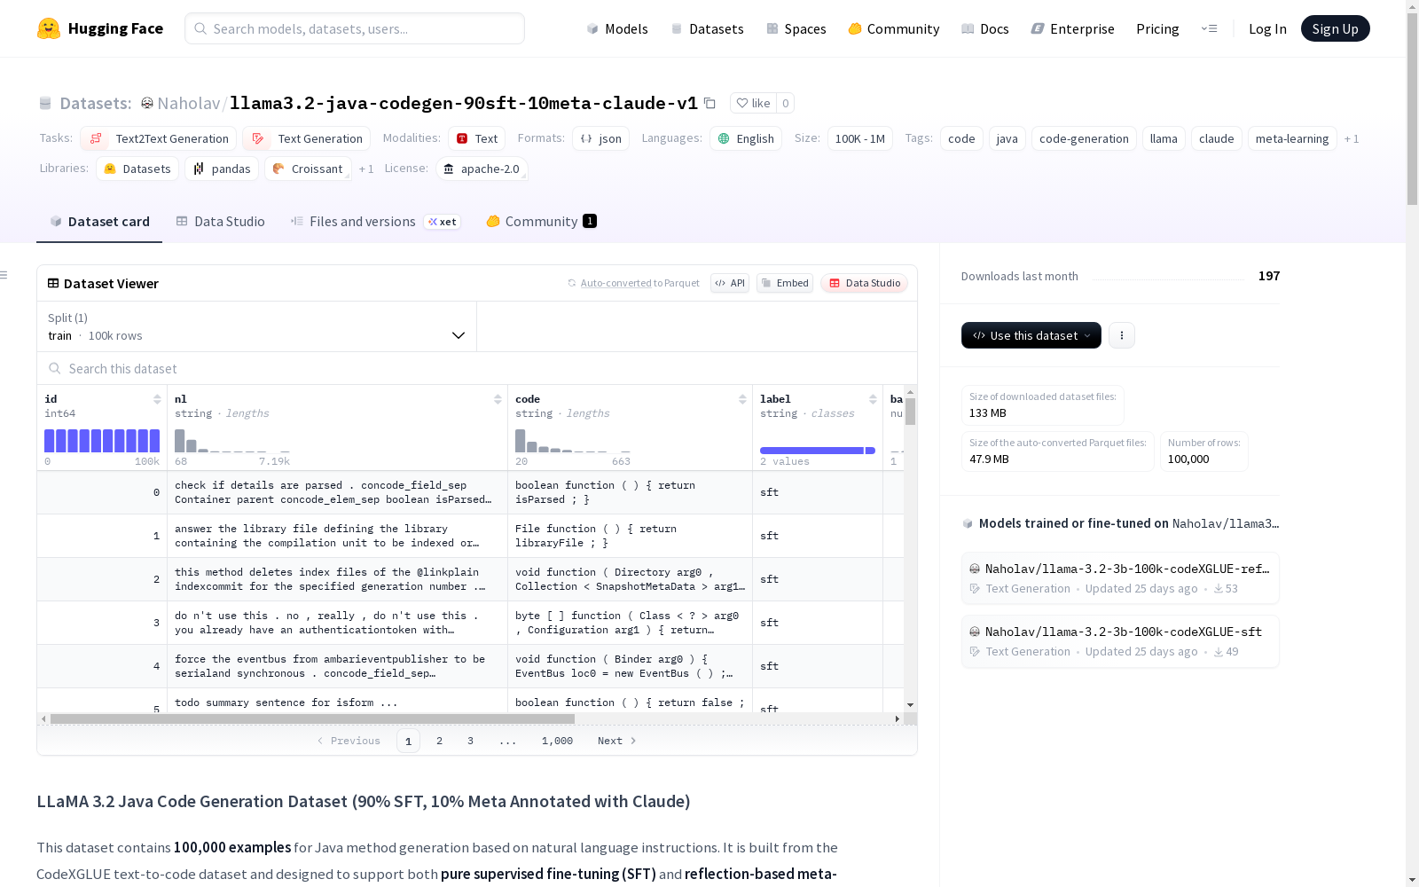Click the code-generation tag
The height and width of the screenshot is (887, 1419).
click(1084, 138)
